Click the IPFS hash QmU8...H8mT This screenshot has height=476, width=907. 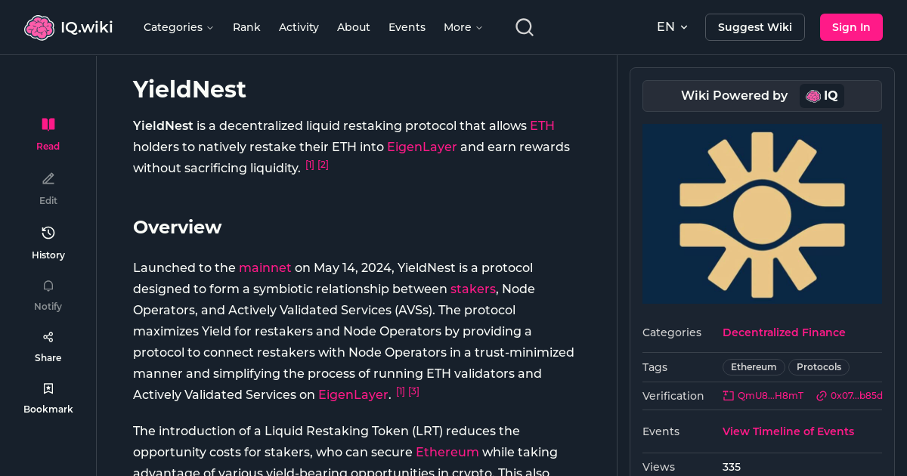pos(763,395)
